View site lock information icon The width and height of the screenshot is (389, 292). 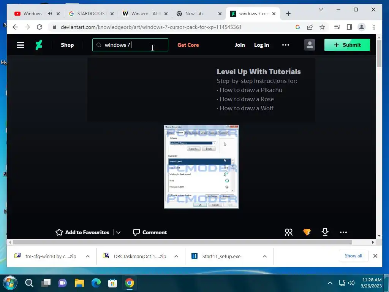[x=55, y=27]
